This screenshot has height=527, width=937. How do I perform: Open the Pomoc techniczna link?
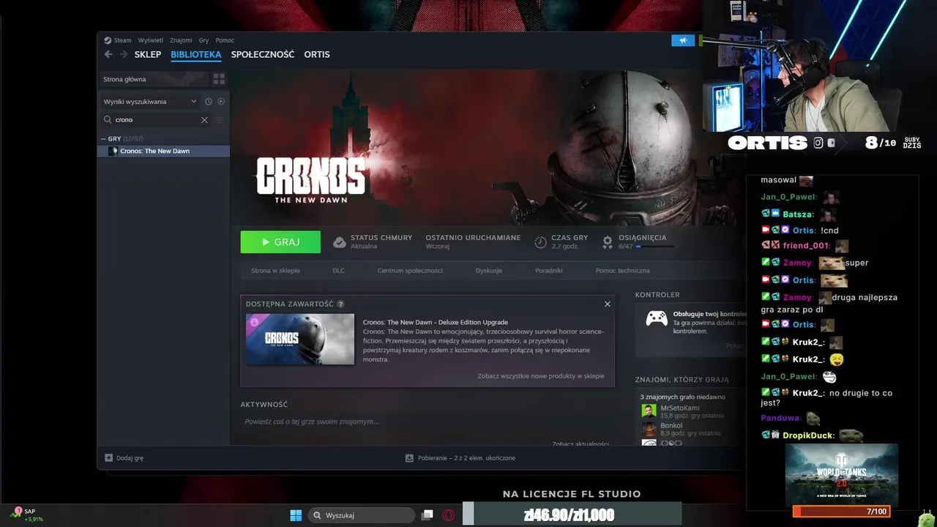tap(622, 271)
